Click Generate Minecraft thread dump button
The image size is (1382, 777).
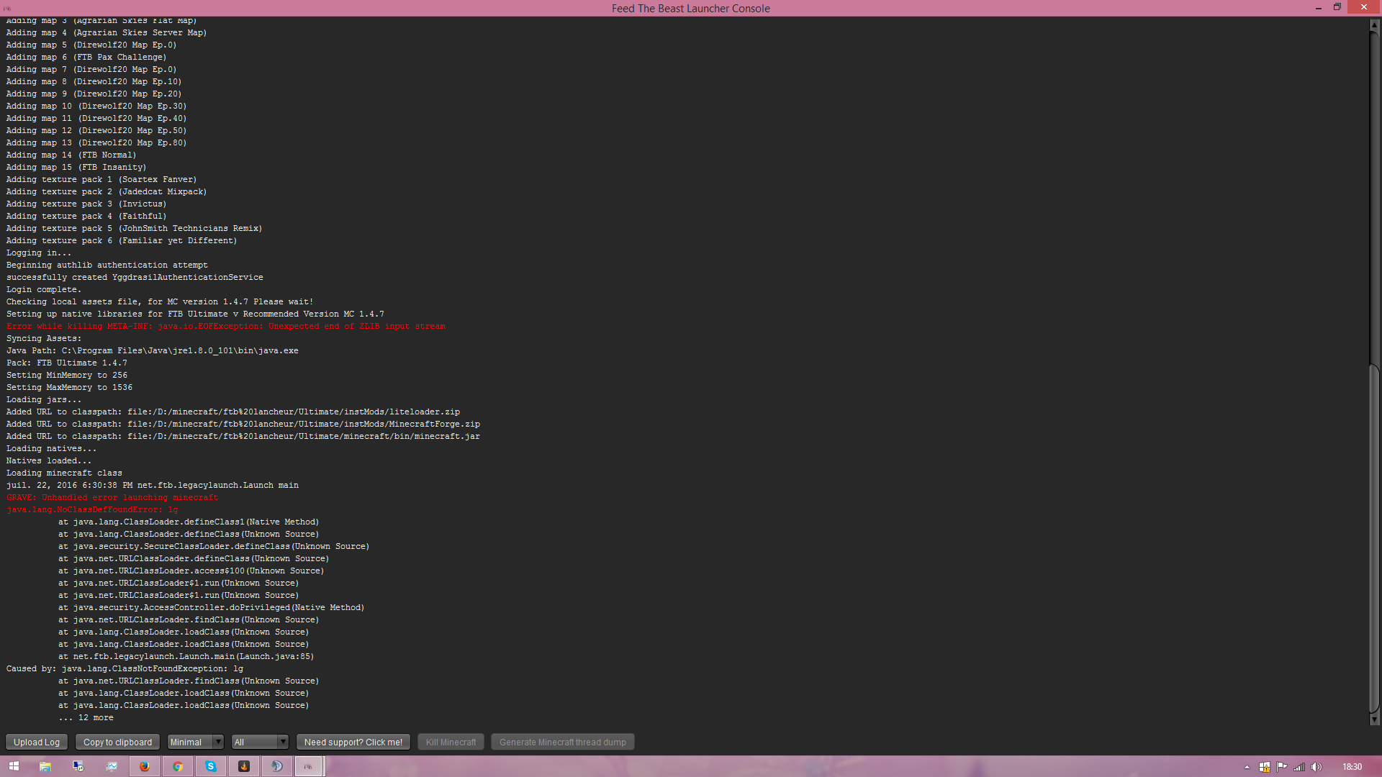[x=563, y=742]
